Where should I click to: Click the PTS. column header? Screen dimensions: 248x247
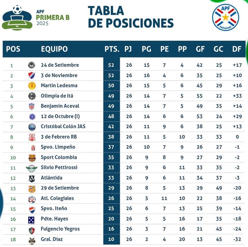pos(112,49)
